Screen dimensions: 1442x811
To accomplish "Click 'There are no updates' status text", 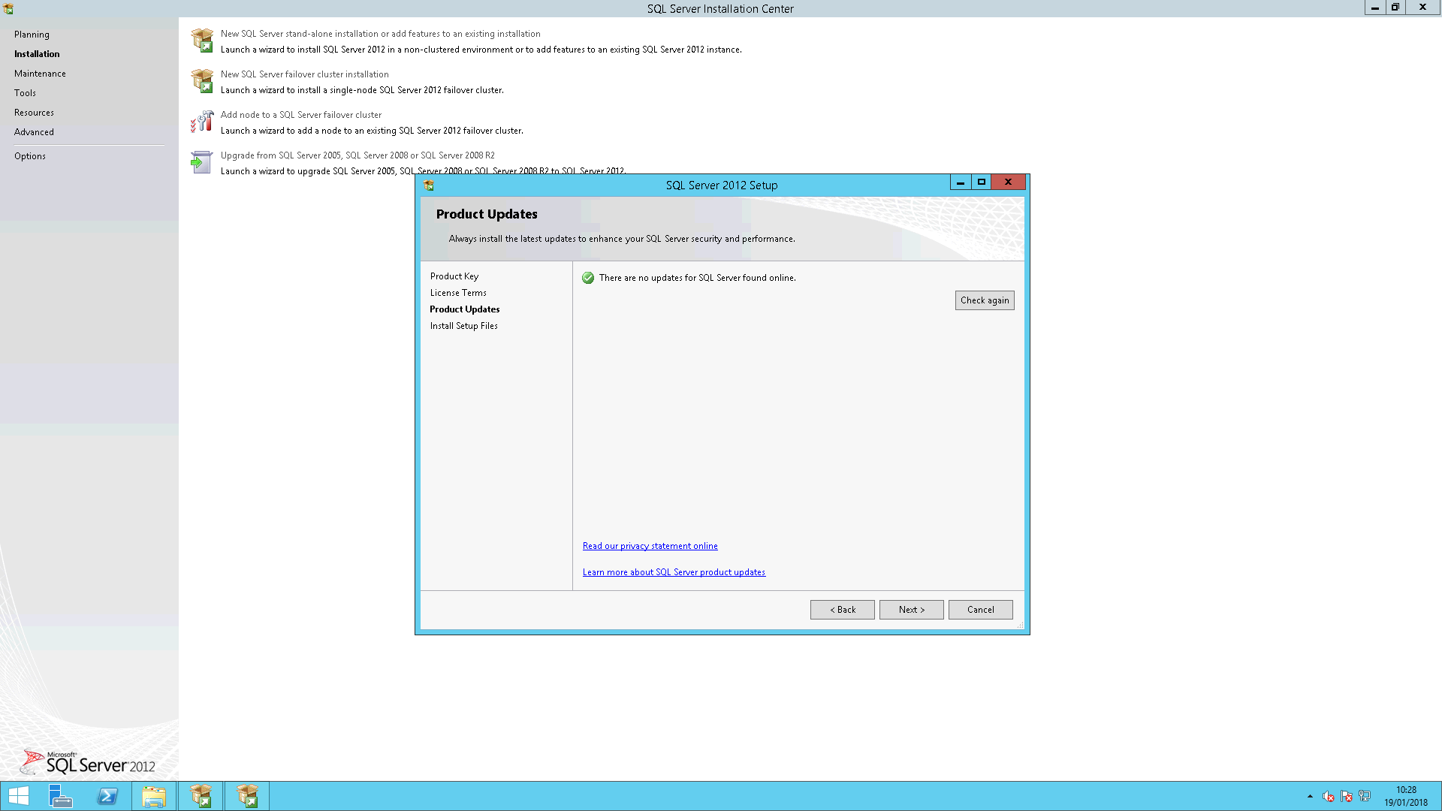I will pos(698,278).
